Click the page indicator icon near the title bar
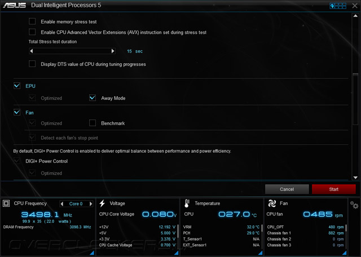Viewport: 361px width, 257px height. point(338,6)
